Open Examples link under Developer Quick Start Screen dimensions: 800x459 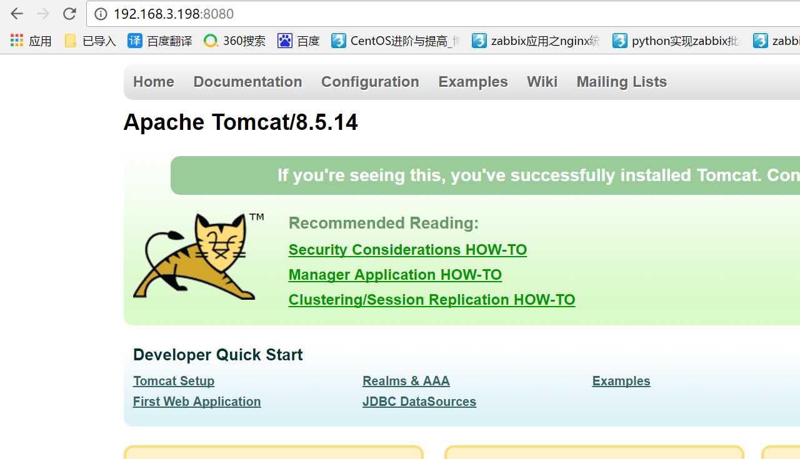621,381
